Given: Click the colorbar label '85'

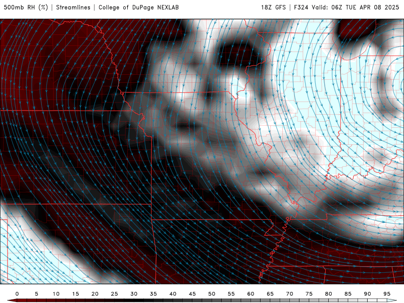Looking at the screenshot, I should (348, 294).
